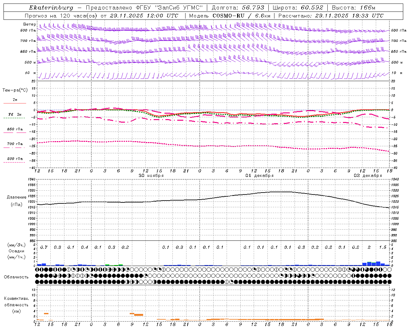Click the '700 гПа' temperature legend entry
Image resolution: width=408 pixels, height=327 pixels.
pos(15,144)
